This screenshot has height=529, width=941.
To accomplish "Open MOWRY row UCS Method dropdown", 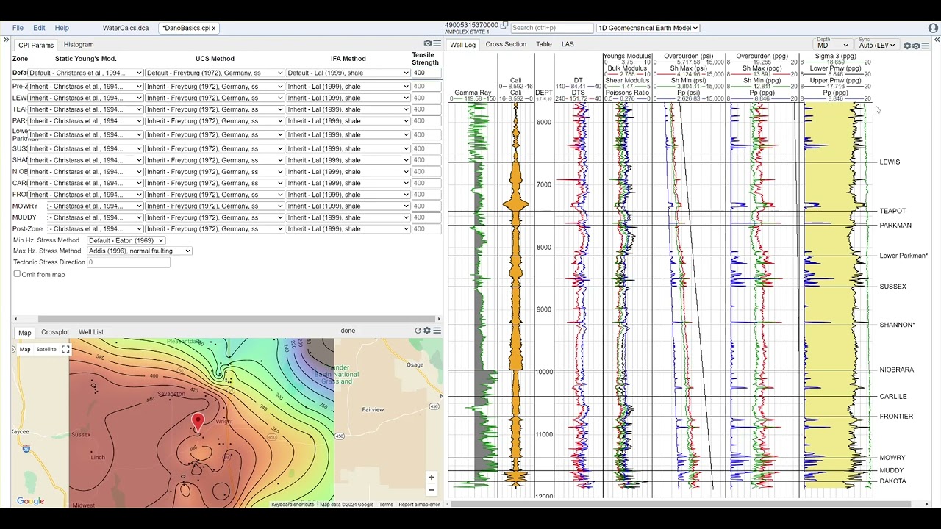I will (215, 206).
